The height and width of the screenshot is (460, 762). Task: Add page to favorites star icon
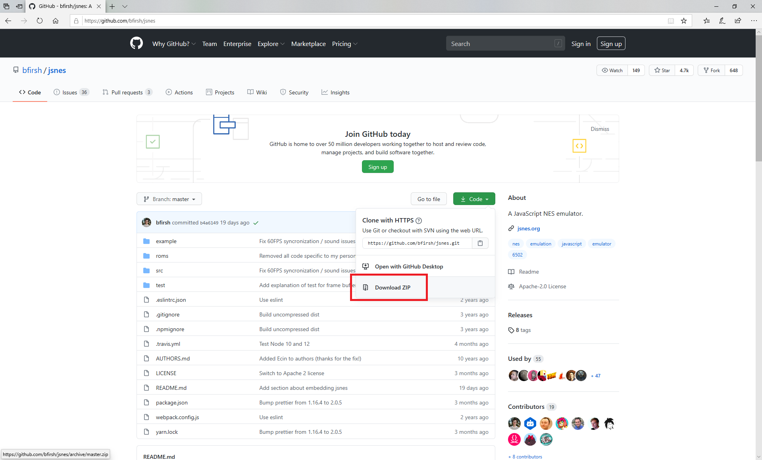click(x=684, y=21)
